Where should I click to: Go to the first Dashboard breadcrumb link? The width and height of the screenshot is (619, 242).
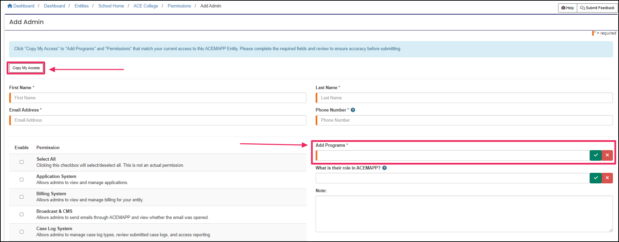(24, 6)
